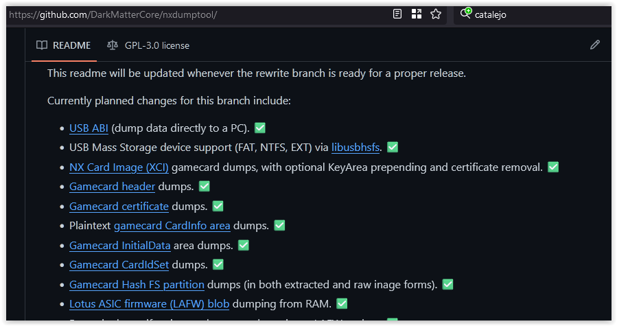Viewport: 617px width, 326px height.
Task: Click the text 'dumping from RAM.'
Action: [x=282, y=304]
